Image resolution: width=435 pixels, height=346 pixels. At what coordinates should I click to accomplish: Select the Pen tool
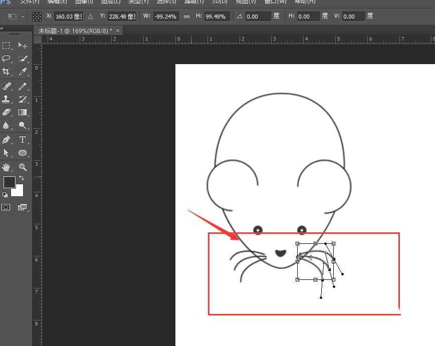[7, 139]
